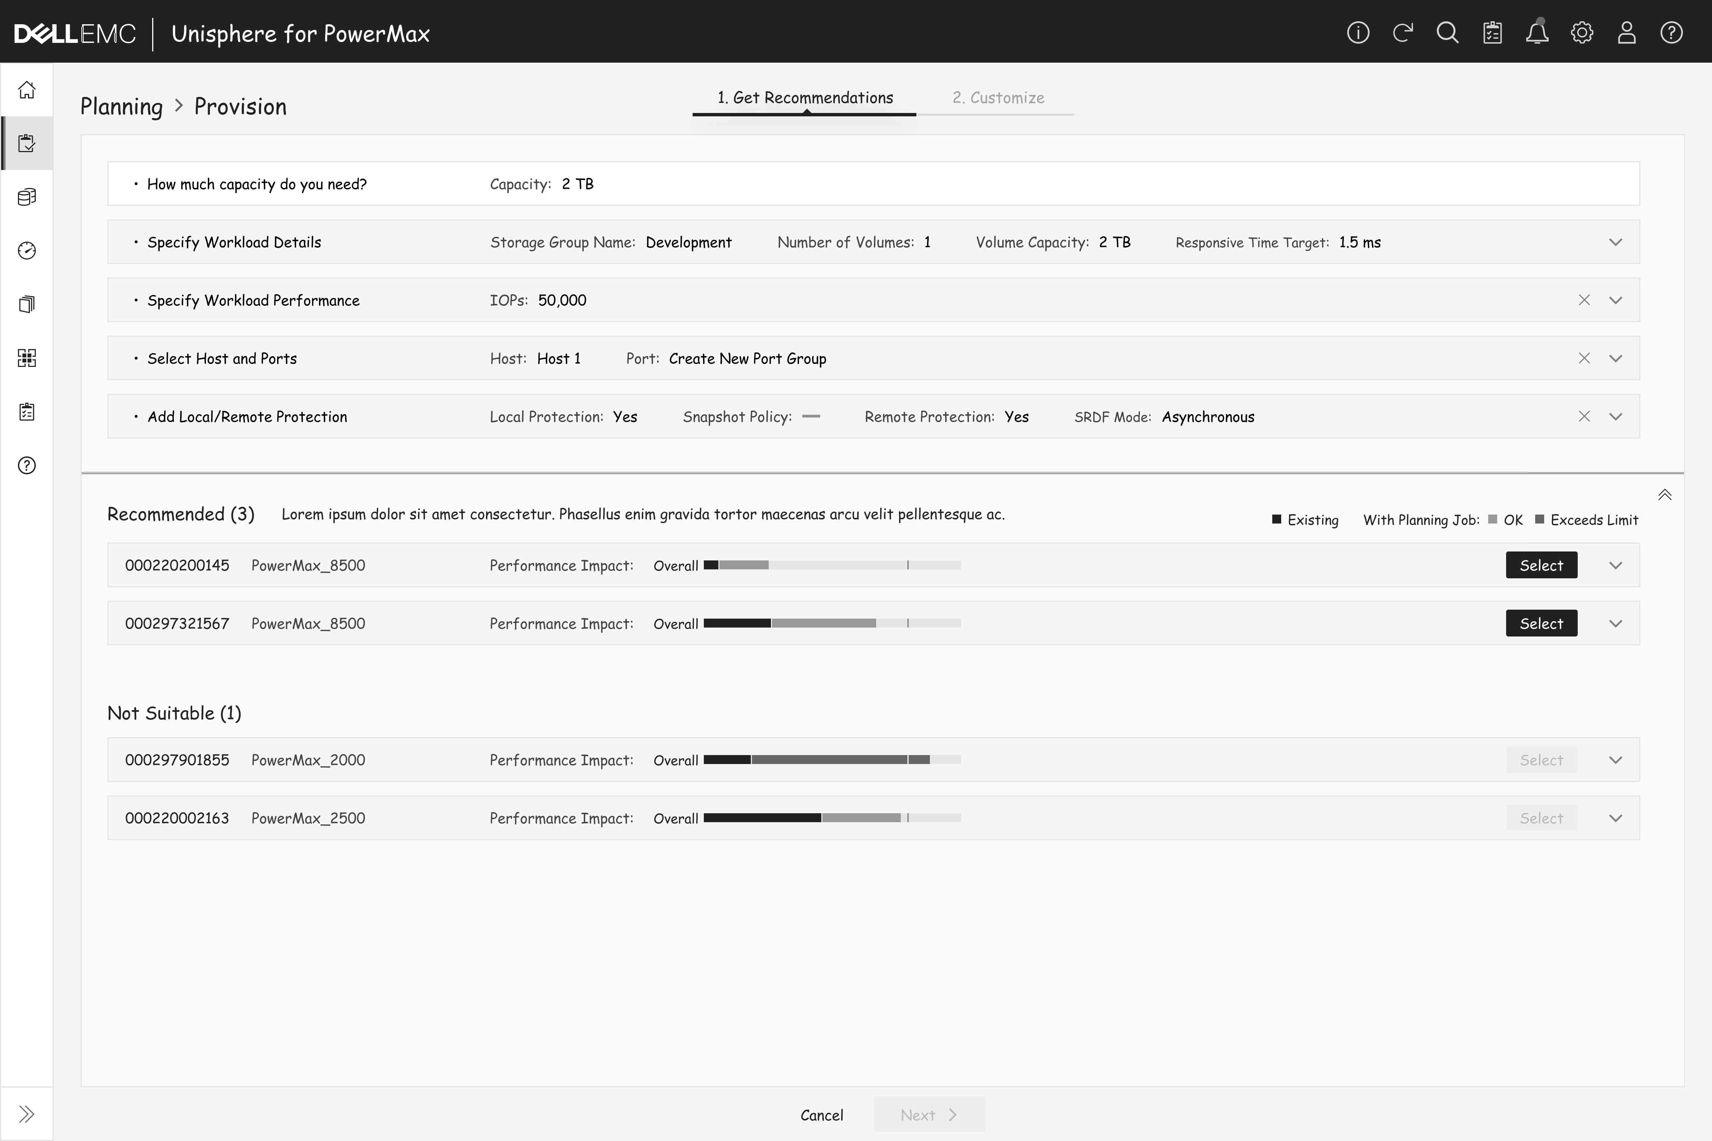Remove the Add Local/Remote Protection section
The height and width of the screenshot is (1141, 1712).
coord(1584,416)
